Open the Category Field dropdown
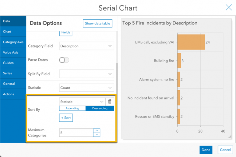 (86, 46)
